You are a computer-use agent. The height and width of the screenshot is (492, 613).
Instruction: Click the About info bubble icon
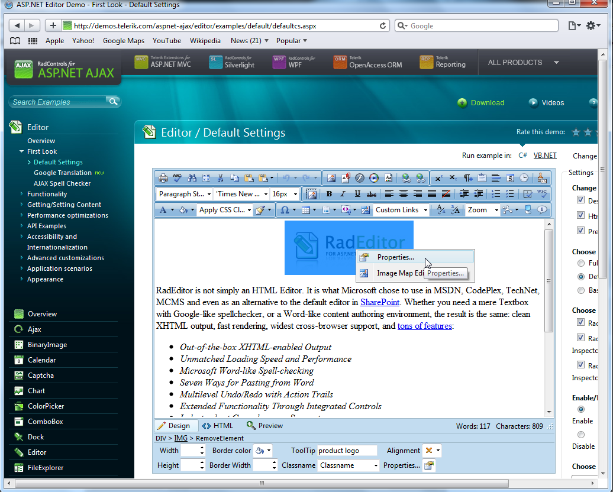542,210
